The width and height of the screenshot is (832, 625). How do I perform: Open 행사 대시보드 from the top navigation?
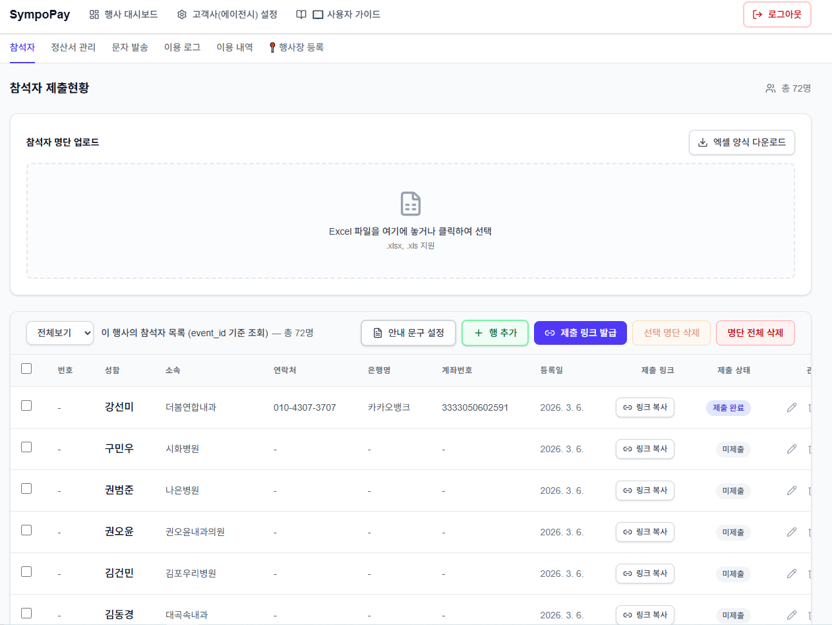pos(124,15)
